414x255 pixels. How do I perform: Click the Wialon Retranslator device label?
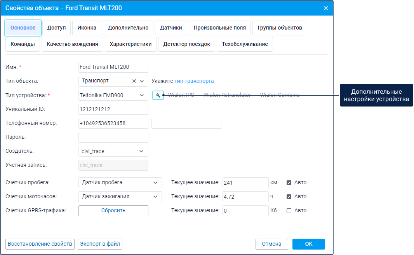pos(227,95)
